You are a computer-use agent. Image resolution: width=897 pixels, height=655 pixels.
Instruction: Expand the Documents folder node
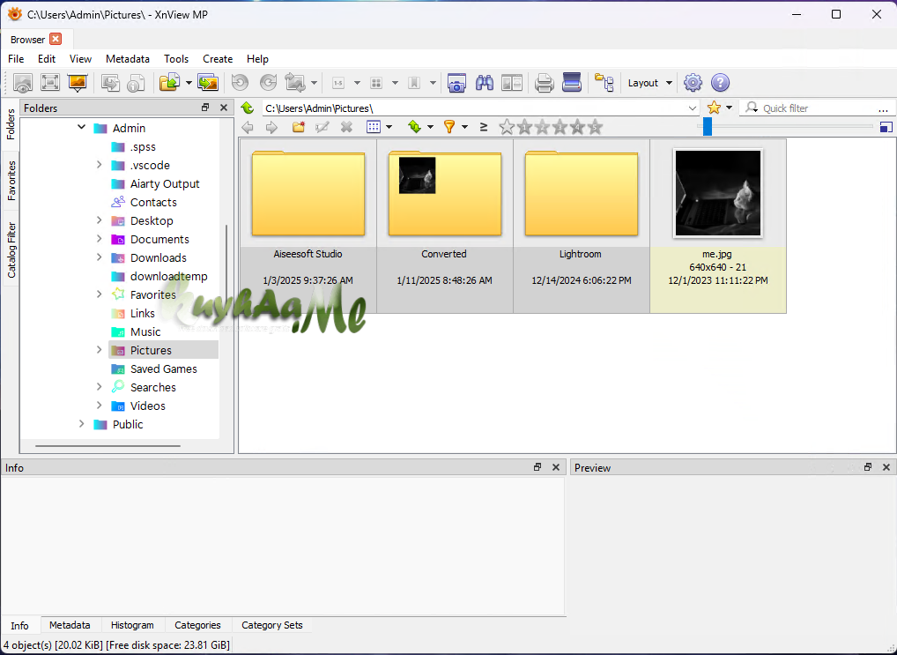point(99,239)
